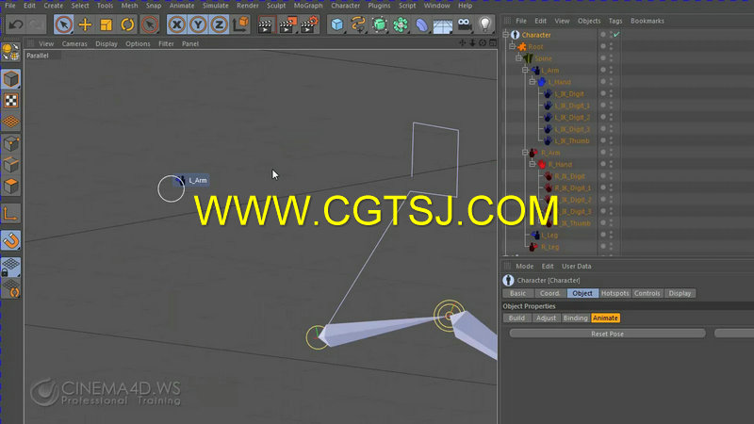Collapse the L_Arm component
The width and height of the screenshot is (754, 424).
point(526,70)
